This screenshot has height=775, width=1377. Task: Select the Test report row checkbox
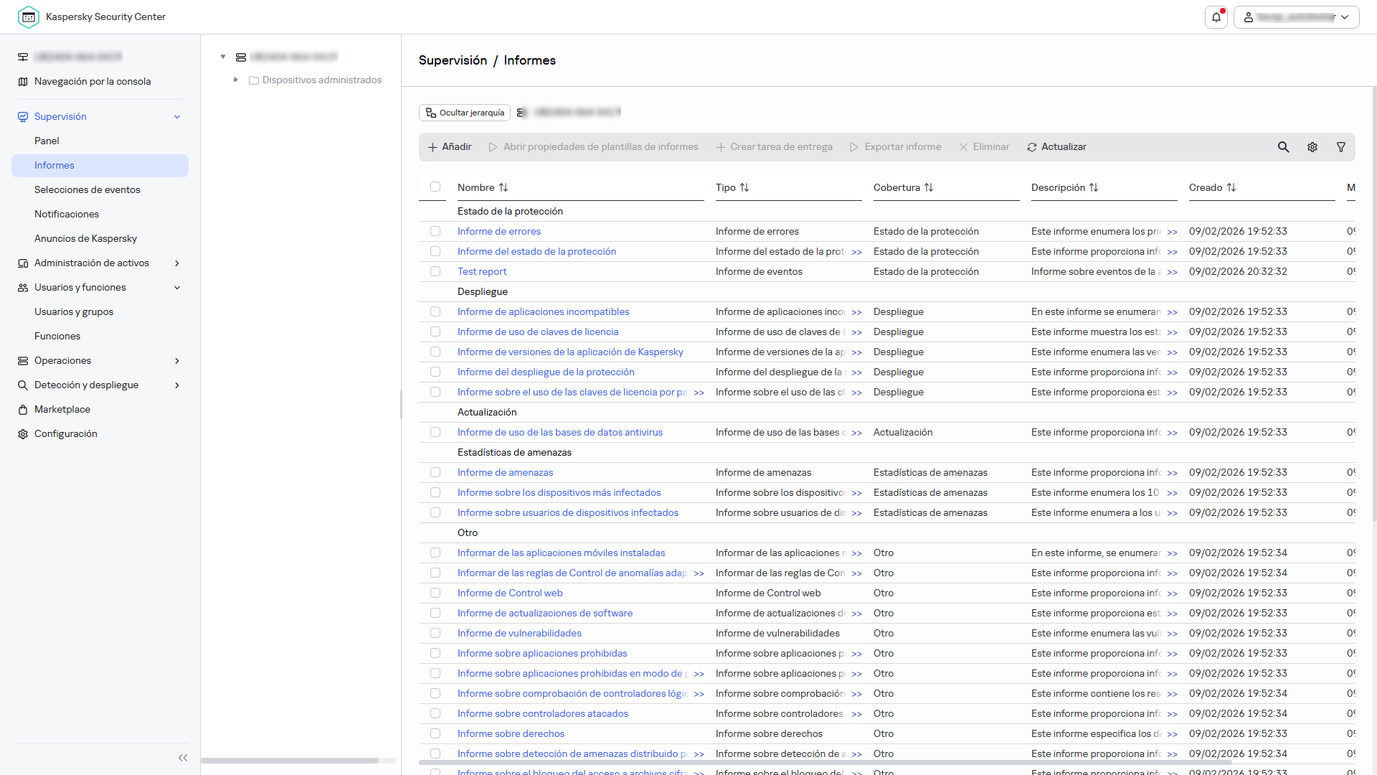point(435,271)
